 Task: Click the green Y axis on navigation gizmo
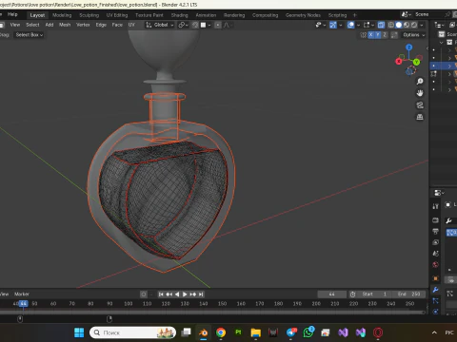tap(416, 62)
